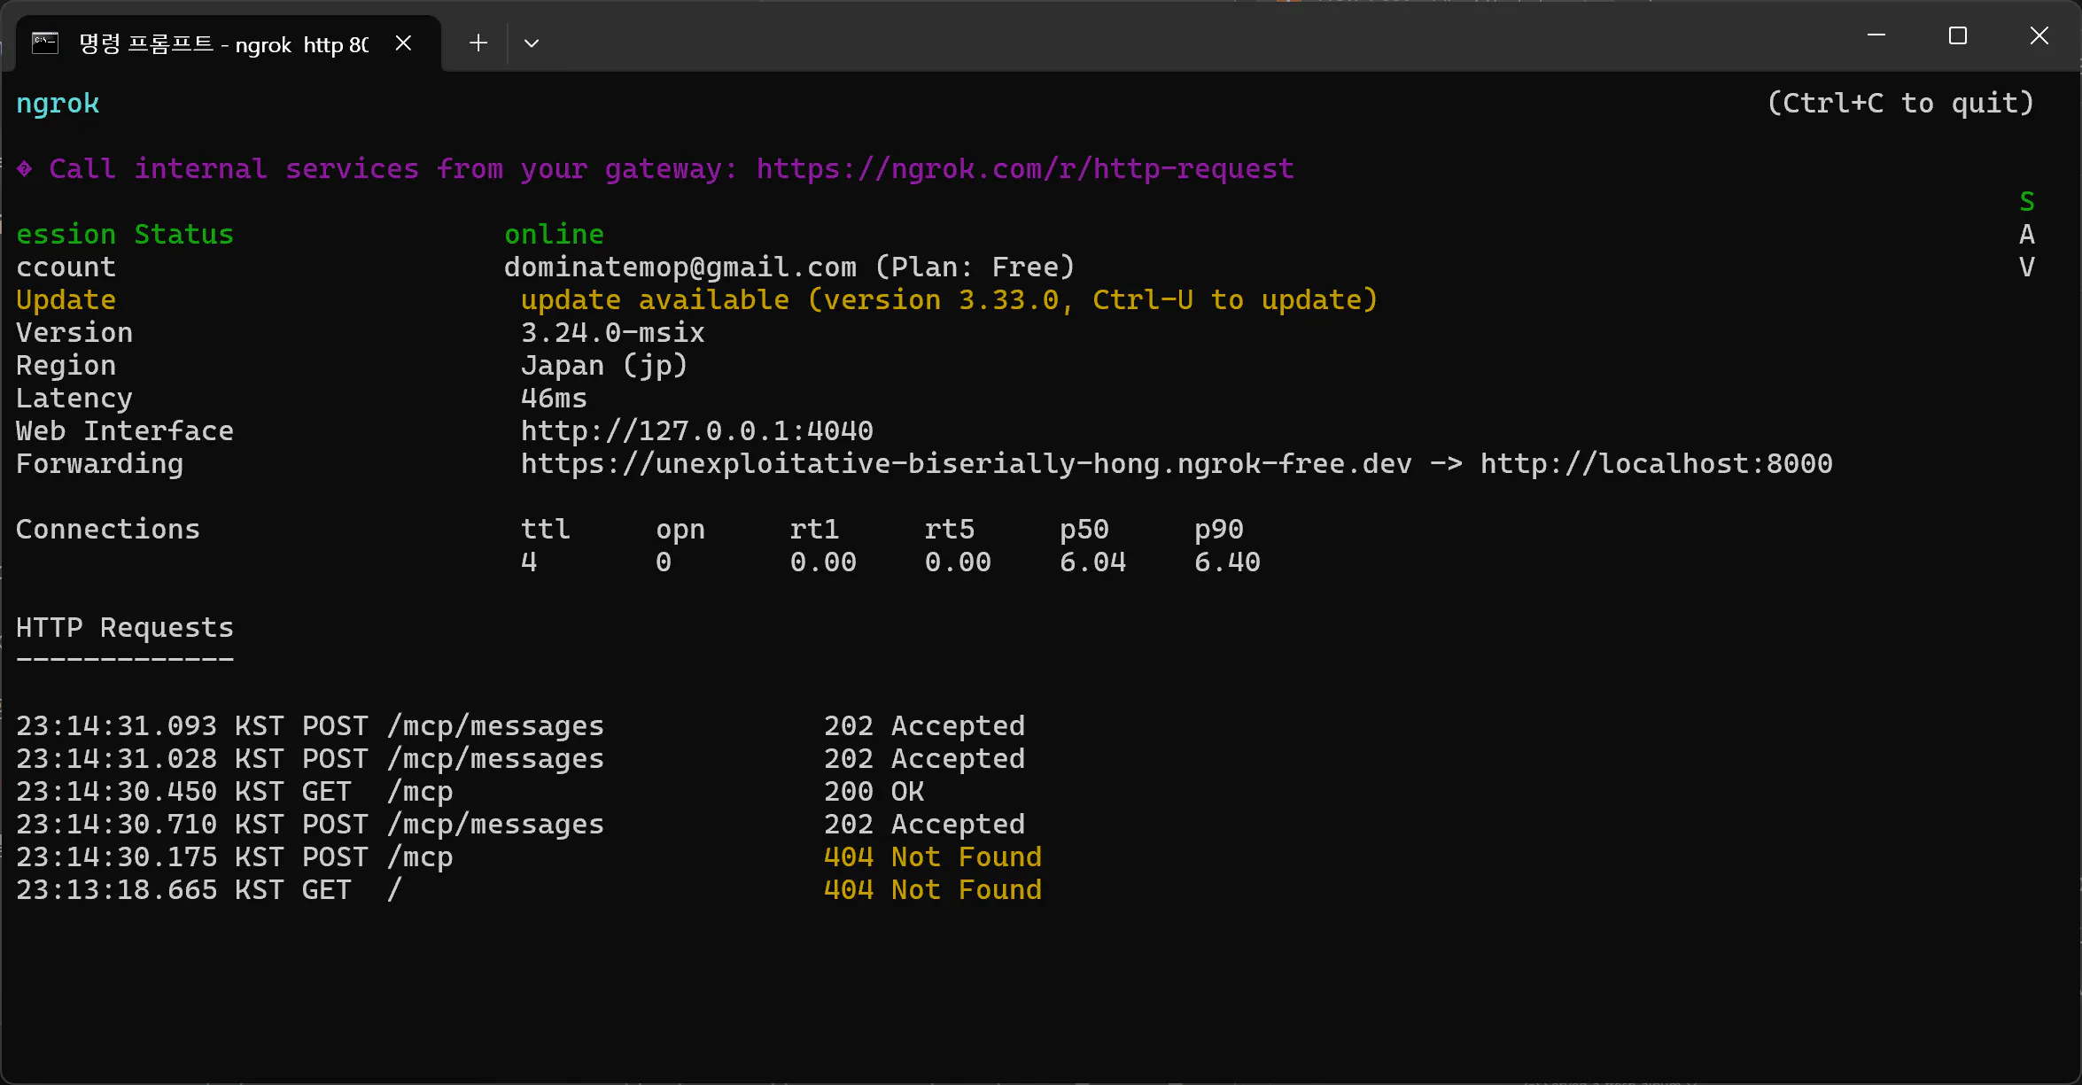This screenshot has height=1085, width=2082.
Task: Click the command prompt tab icon
Action: click(45, 43)
